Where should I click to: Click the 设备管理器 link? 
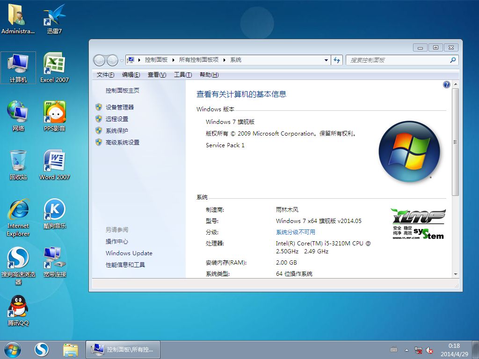(x=120, y=107)
